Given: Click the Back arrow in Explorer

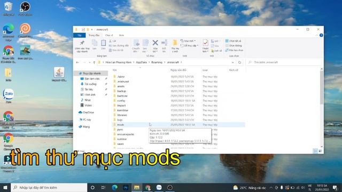Looking at the screenshot, I should 77,62.
